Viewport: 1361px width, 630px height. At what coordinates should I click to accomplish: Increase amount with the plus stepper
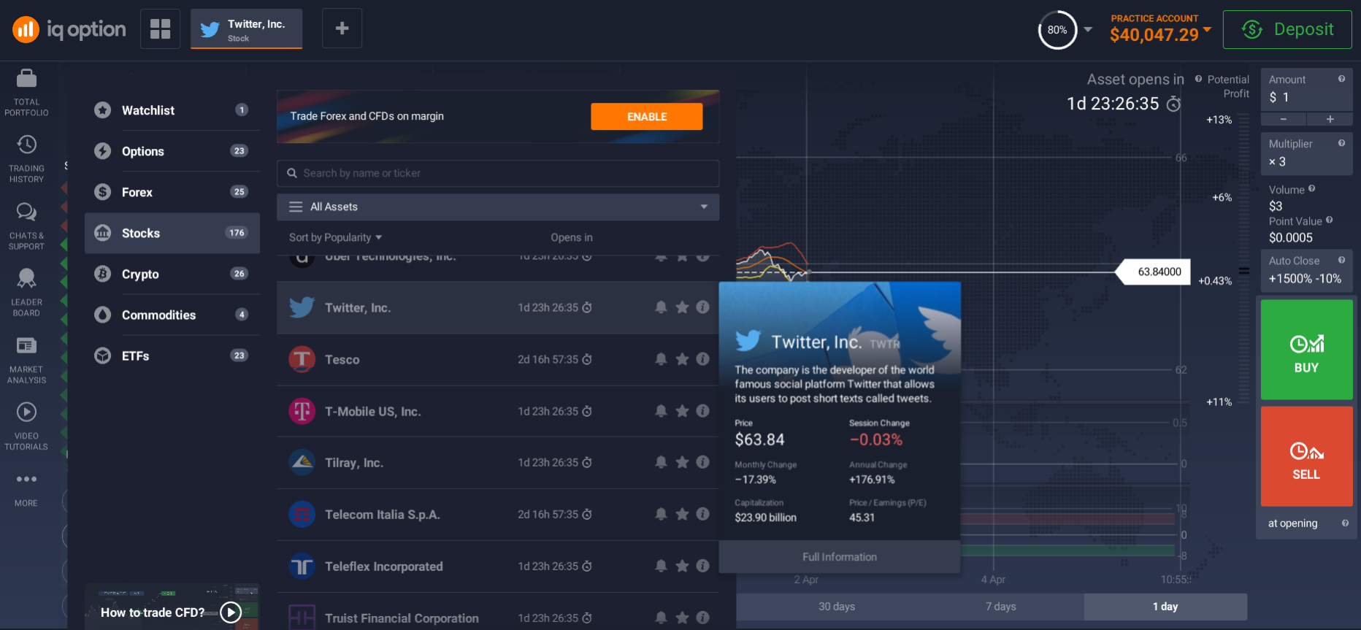pyautogui.click(x=1330, y=119)
